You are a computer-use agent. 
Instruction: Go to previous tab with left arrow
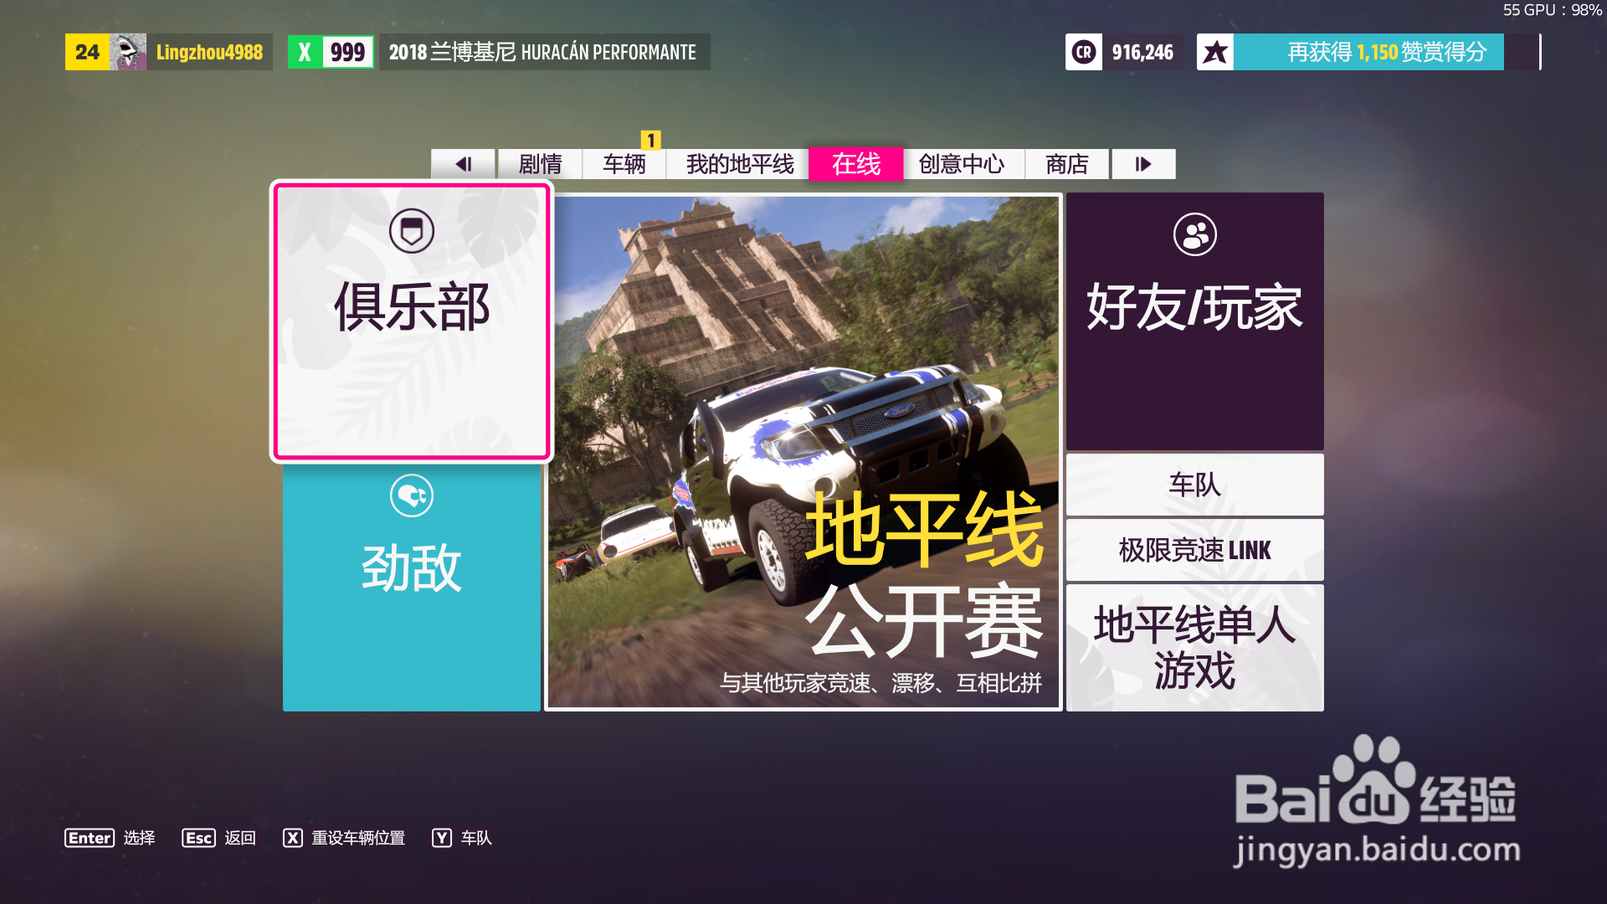(463, 164)
